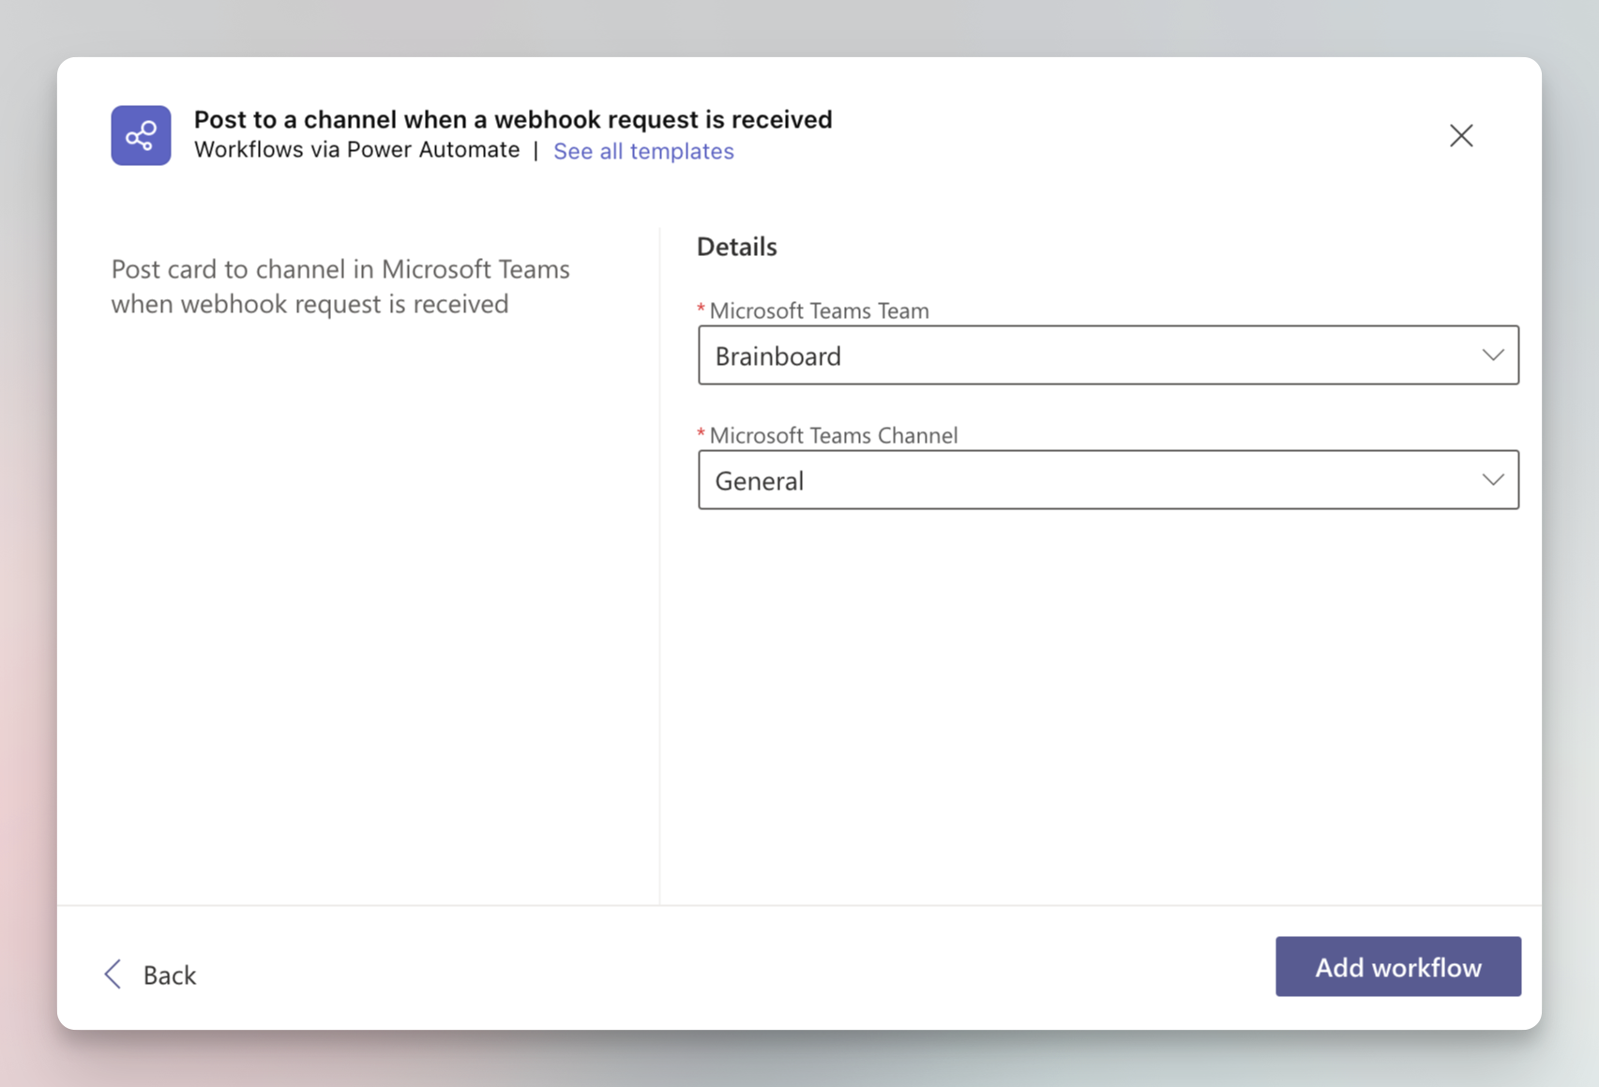1599x1087 pixels.
Task: Click the Workflows via Power Automate subtitle
Action: pos(356,150)
